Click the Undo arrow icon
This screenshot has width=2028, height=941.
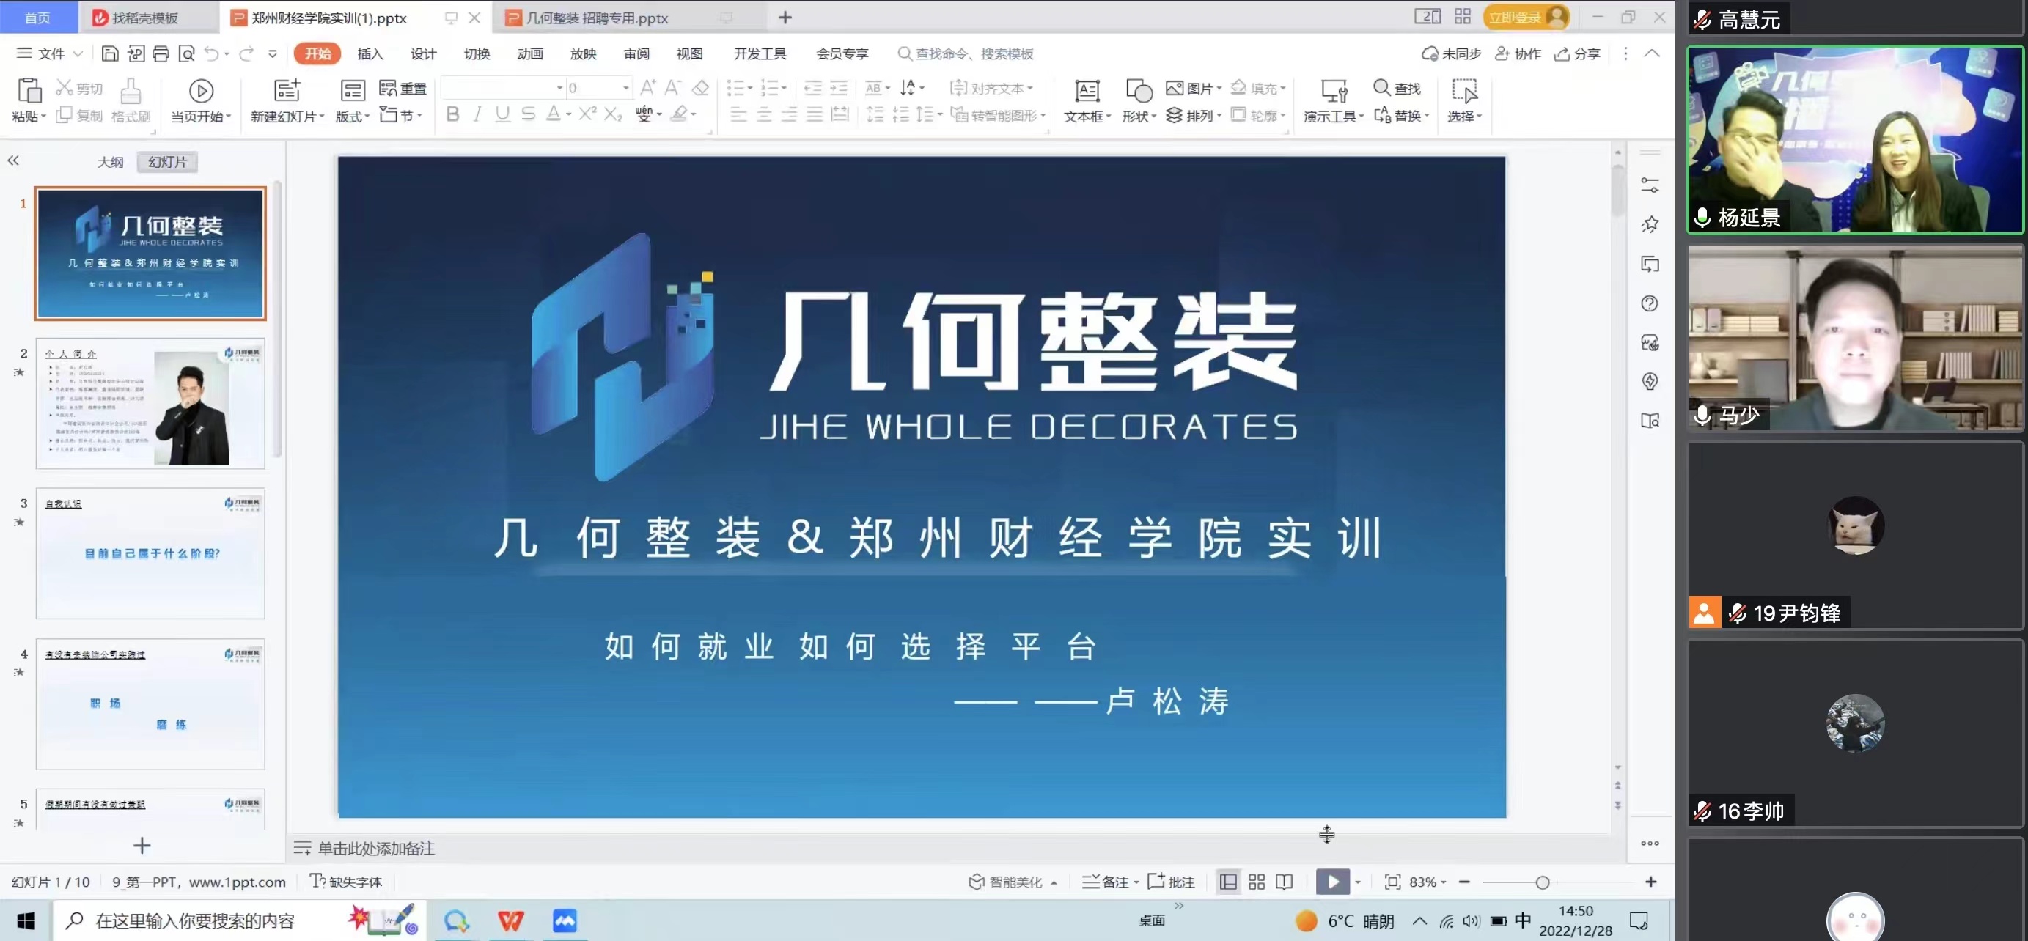point(211,53)
